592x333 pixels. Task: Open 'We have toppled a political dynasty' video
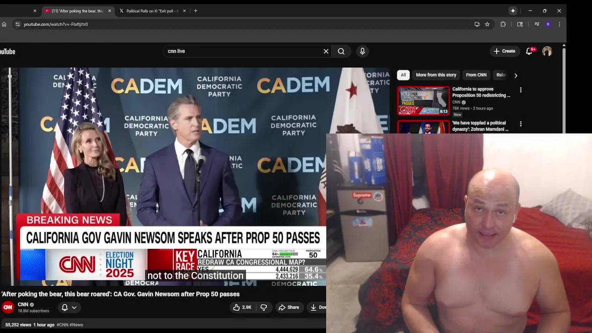480,126
